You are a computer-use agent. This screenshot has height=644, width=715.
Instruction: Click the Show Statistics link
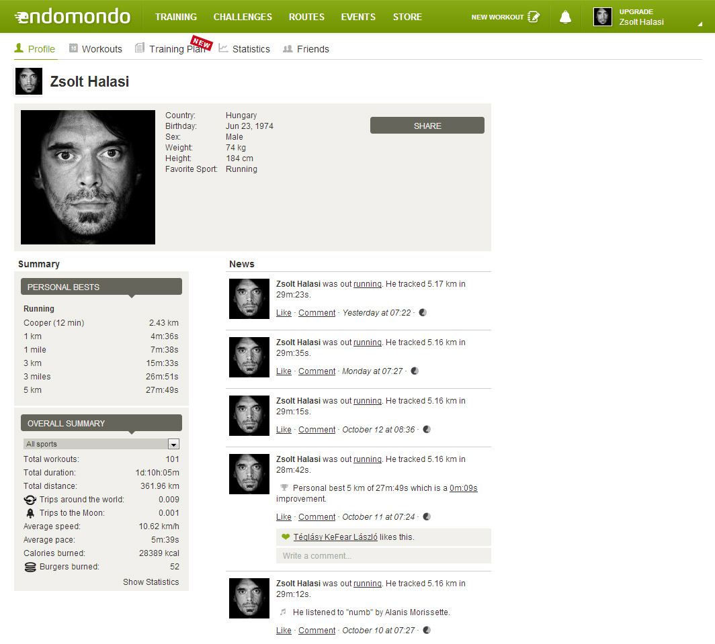click(x=151, y=582)
